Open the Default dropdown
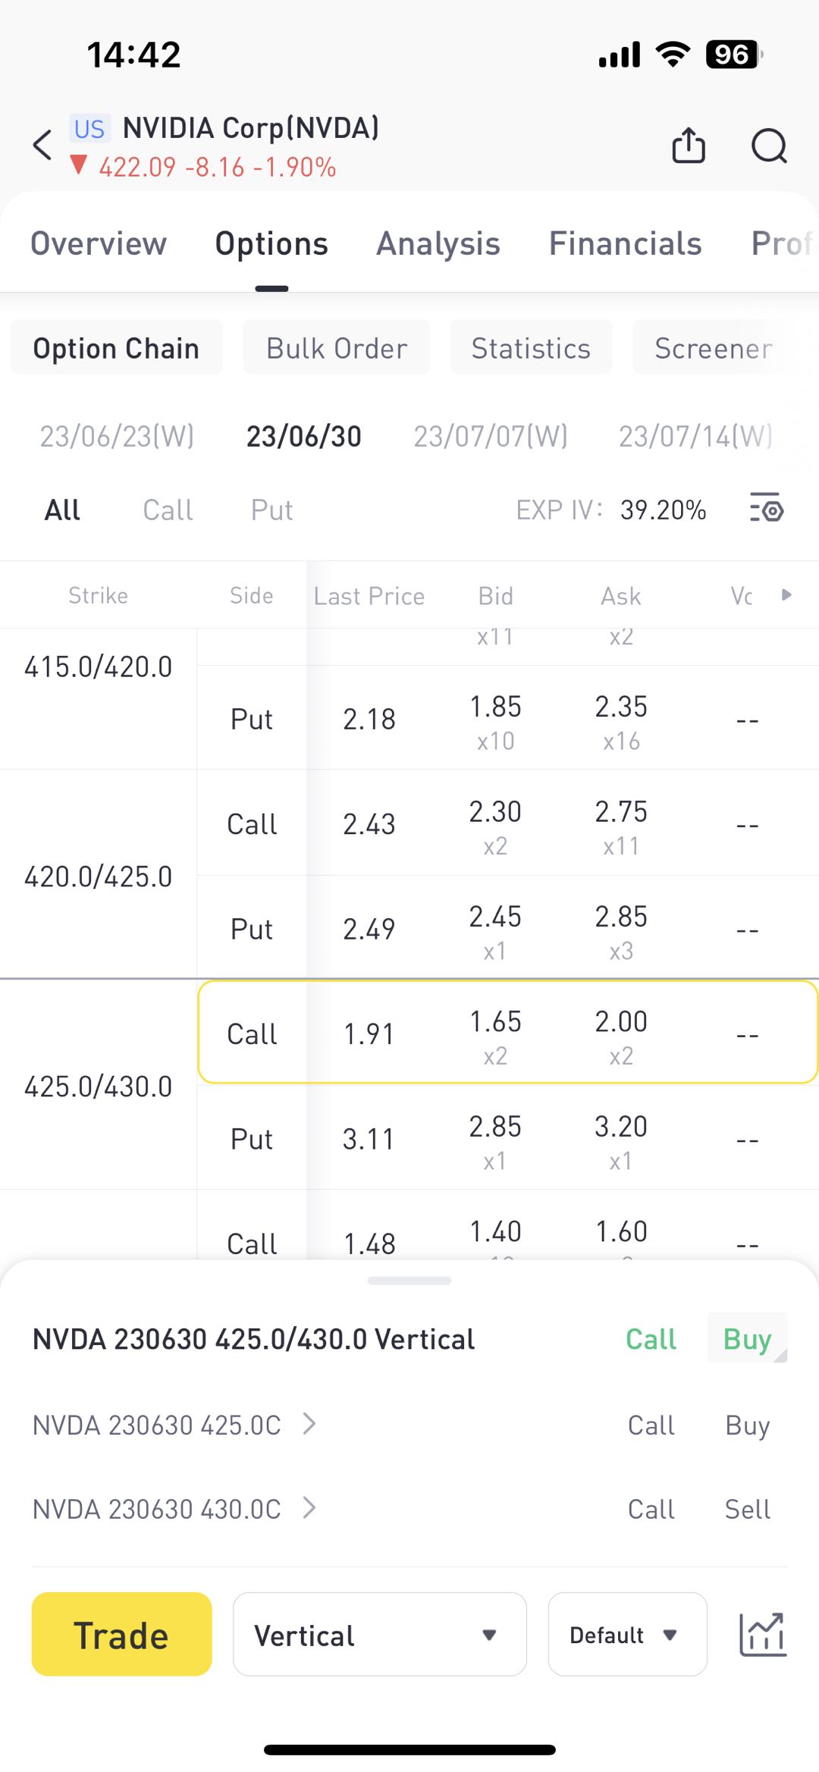Viewport: 819px width, 1772px height. pyautogui.click(x=626, y=1634)
